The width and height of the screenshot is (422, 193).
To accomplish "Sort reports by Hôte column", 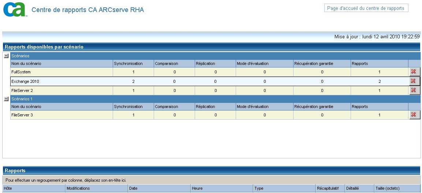I will (34, 188).
